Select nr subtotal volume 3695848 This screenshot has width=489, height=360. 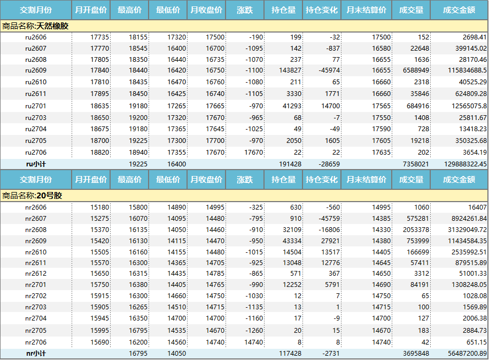click(416, 354)
